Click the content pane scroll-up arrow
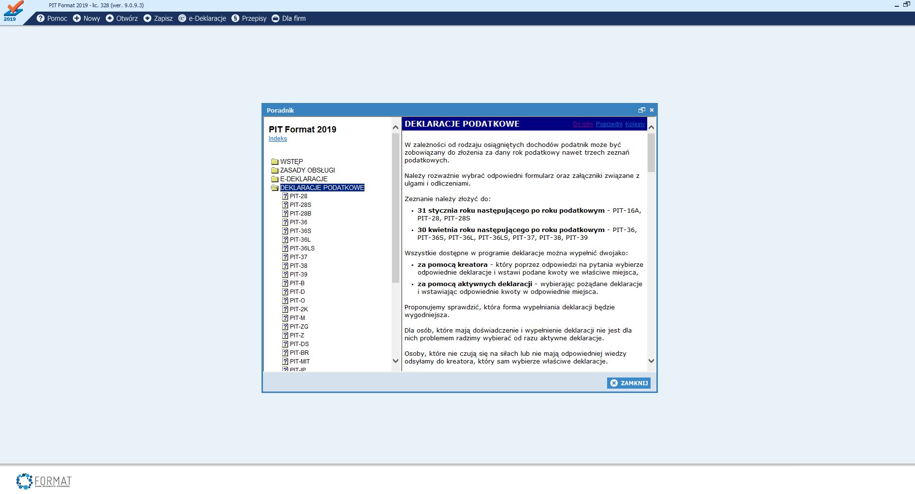915x494 pixels. (651, 127)
